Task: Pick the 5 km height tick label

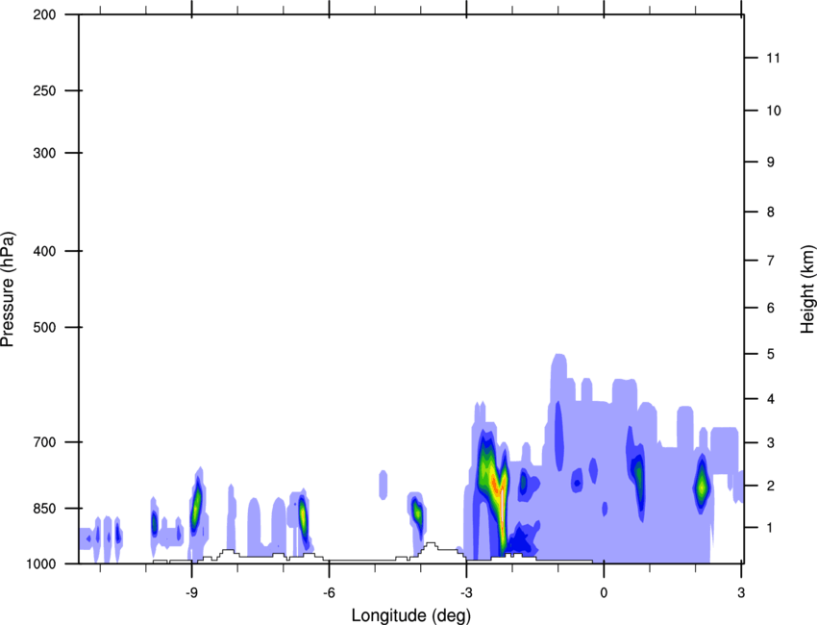Action: (771, 354)
